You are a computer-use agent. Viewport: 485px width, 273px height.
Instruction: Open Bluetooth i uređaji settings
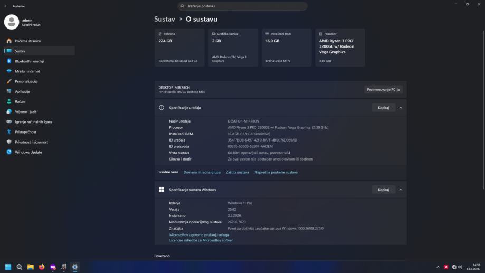tap(40, 61)
